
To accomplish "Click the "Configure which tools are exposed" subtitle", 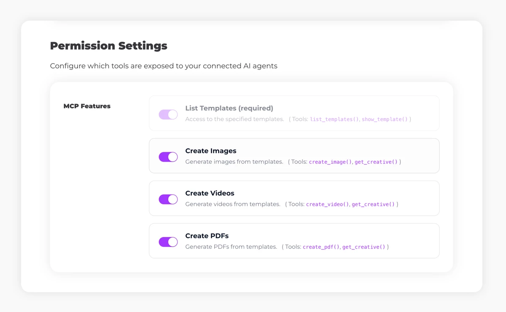I will (164, 66).
